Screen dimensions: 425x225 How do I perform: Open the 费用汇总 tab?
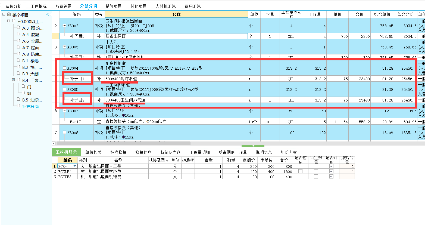pos(193,6)
